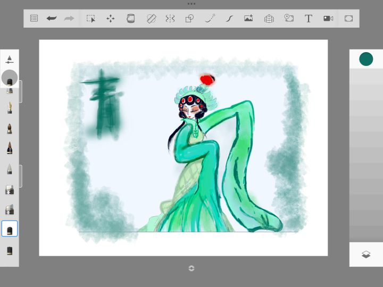The image size is (383, 287).
Task: Import an image from the toolbar
Action: pos(248,18)
